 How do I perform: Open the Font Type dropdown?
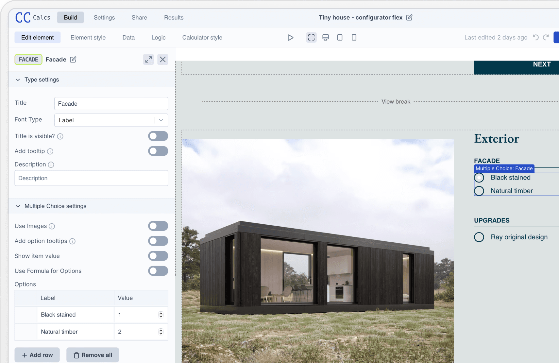111,120
